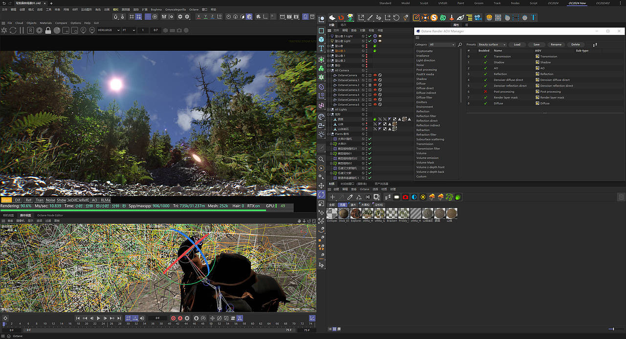Click the sun daylight icon in material toolbar

423,197
